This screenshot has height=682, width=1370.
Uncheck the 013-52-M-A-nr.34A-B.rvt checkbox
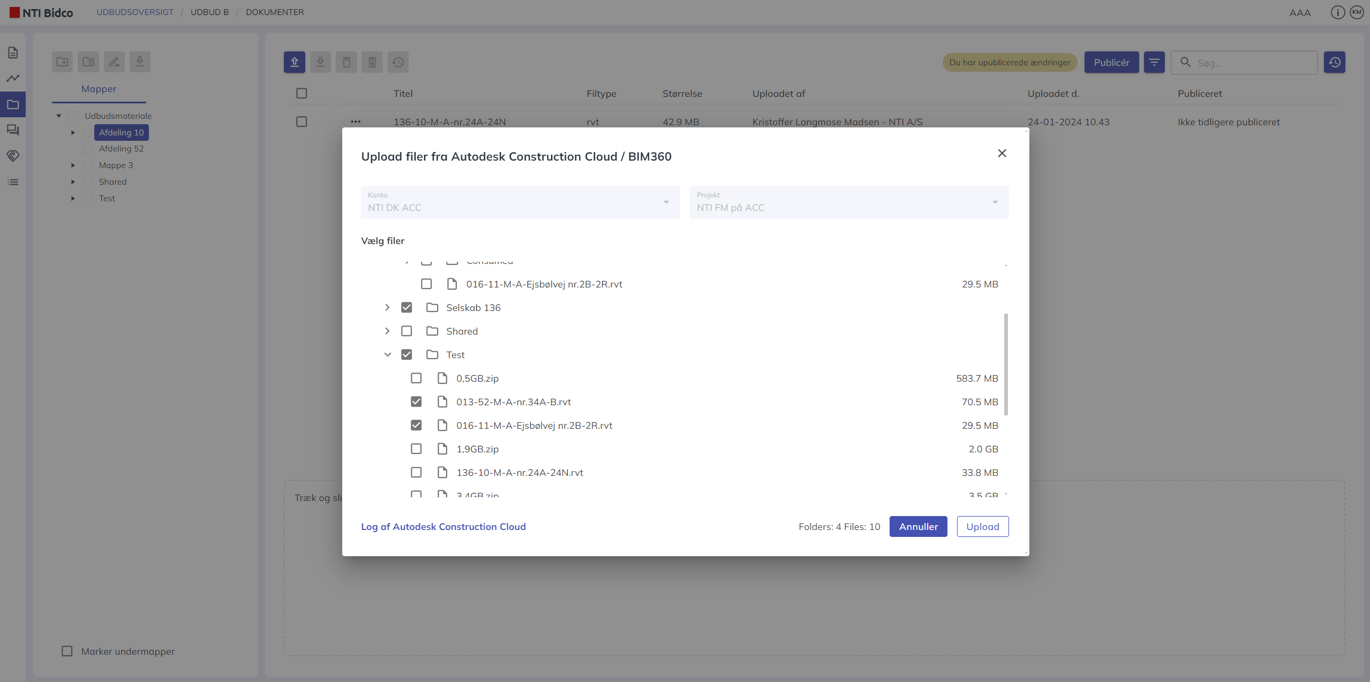(x=416, y=401)
